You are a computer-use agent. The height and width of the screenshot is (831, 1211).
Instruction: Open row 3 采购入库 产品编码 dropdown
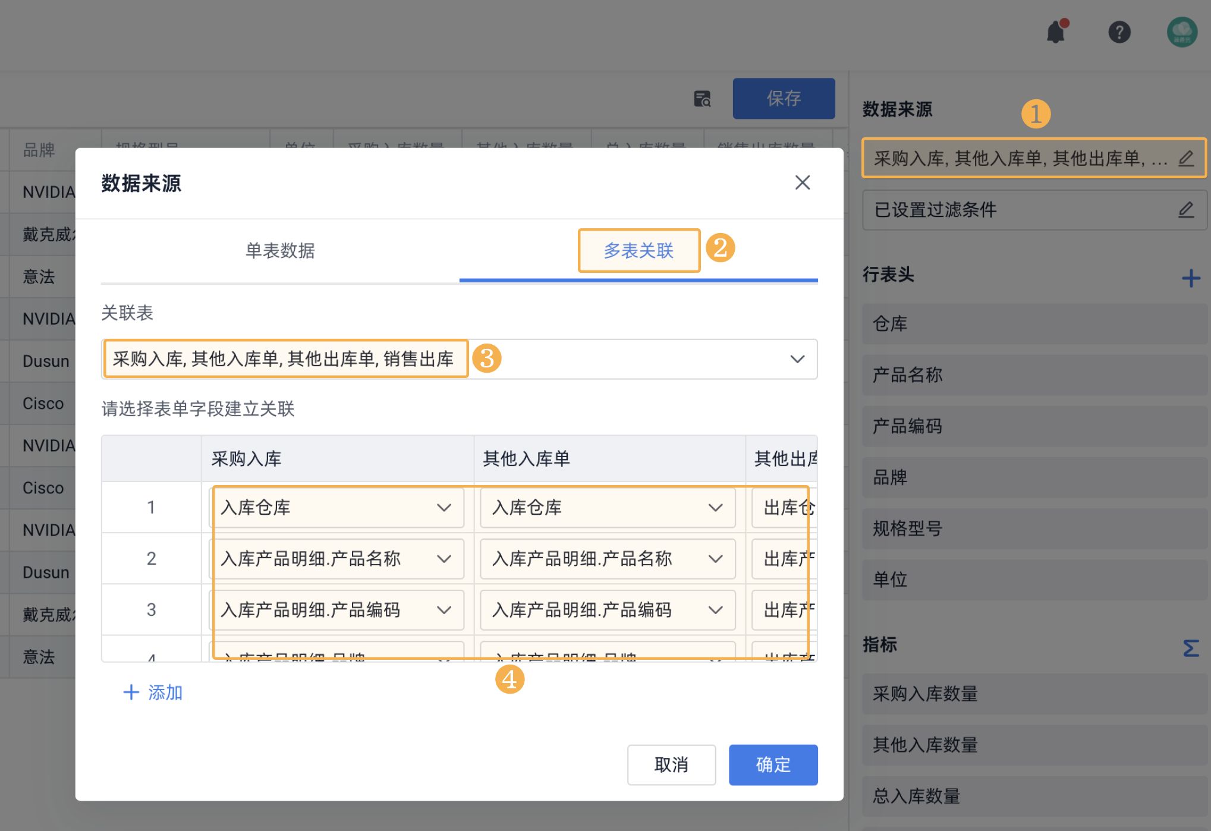point(336,610)
